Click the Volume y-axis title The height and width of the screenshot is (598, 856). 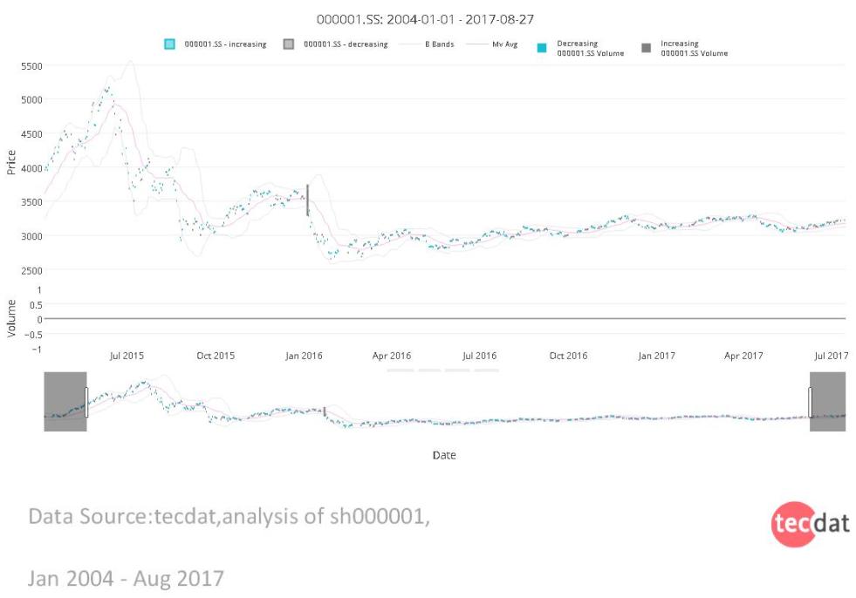(x=11, y=318)
